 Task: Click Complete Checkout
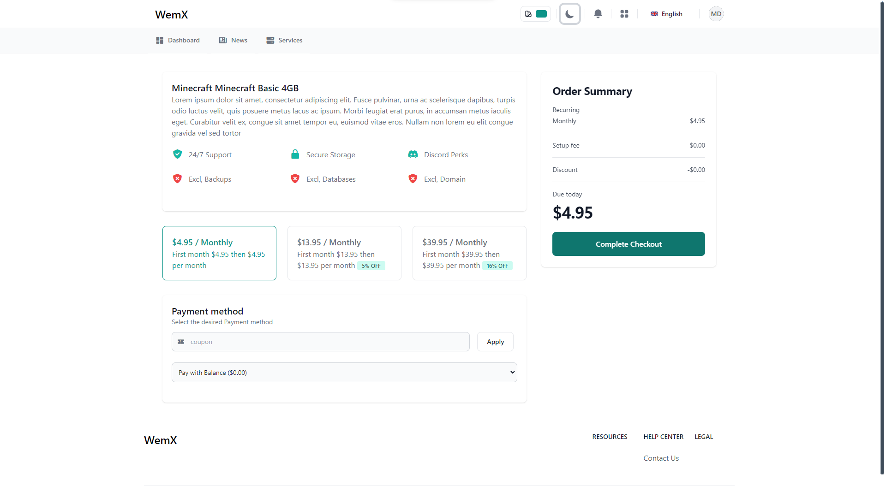(x=629, y=244)
